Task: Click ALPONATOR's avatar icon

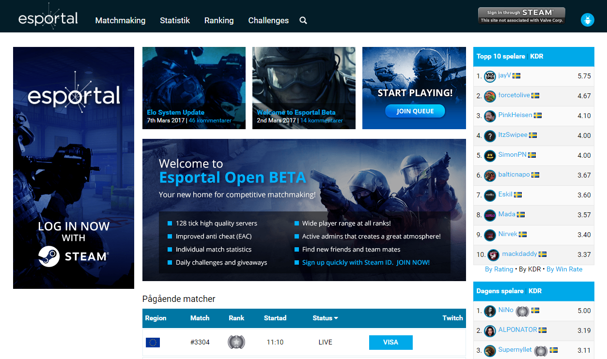Action: coord(490,331)
